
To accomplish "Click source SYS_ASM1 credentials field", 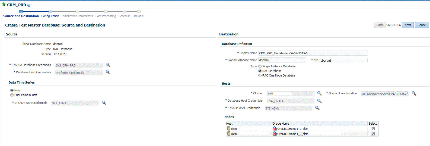I will (75, 103).
